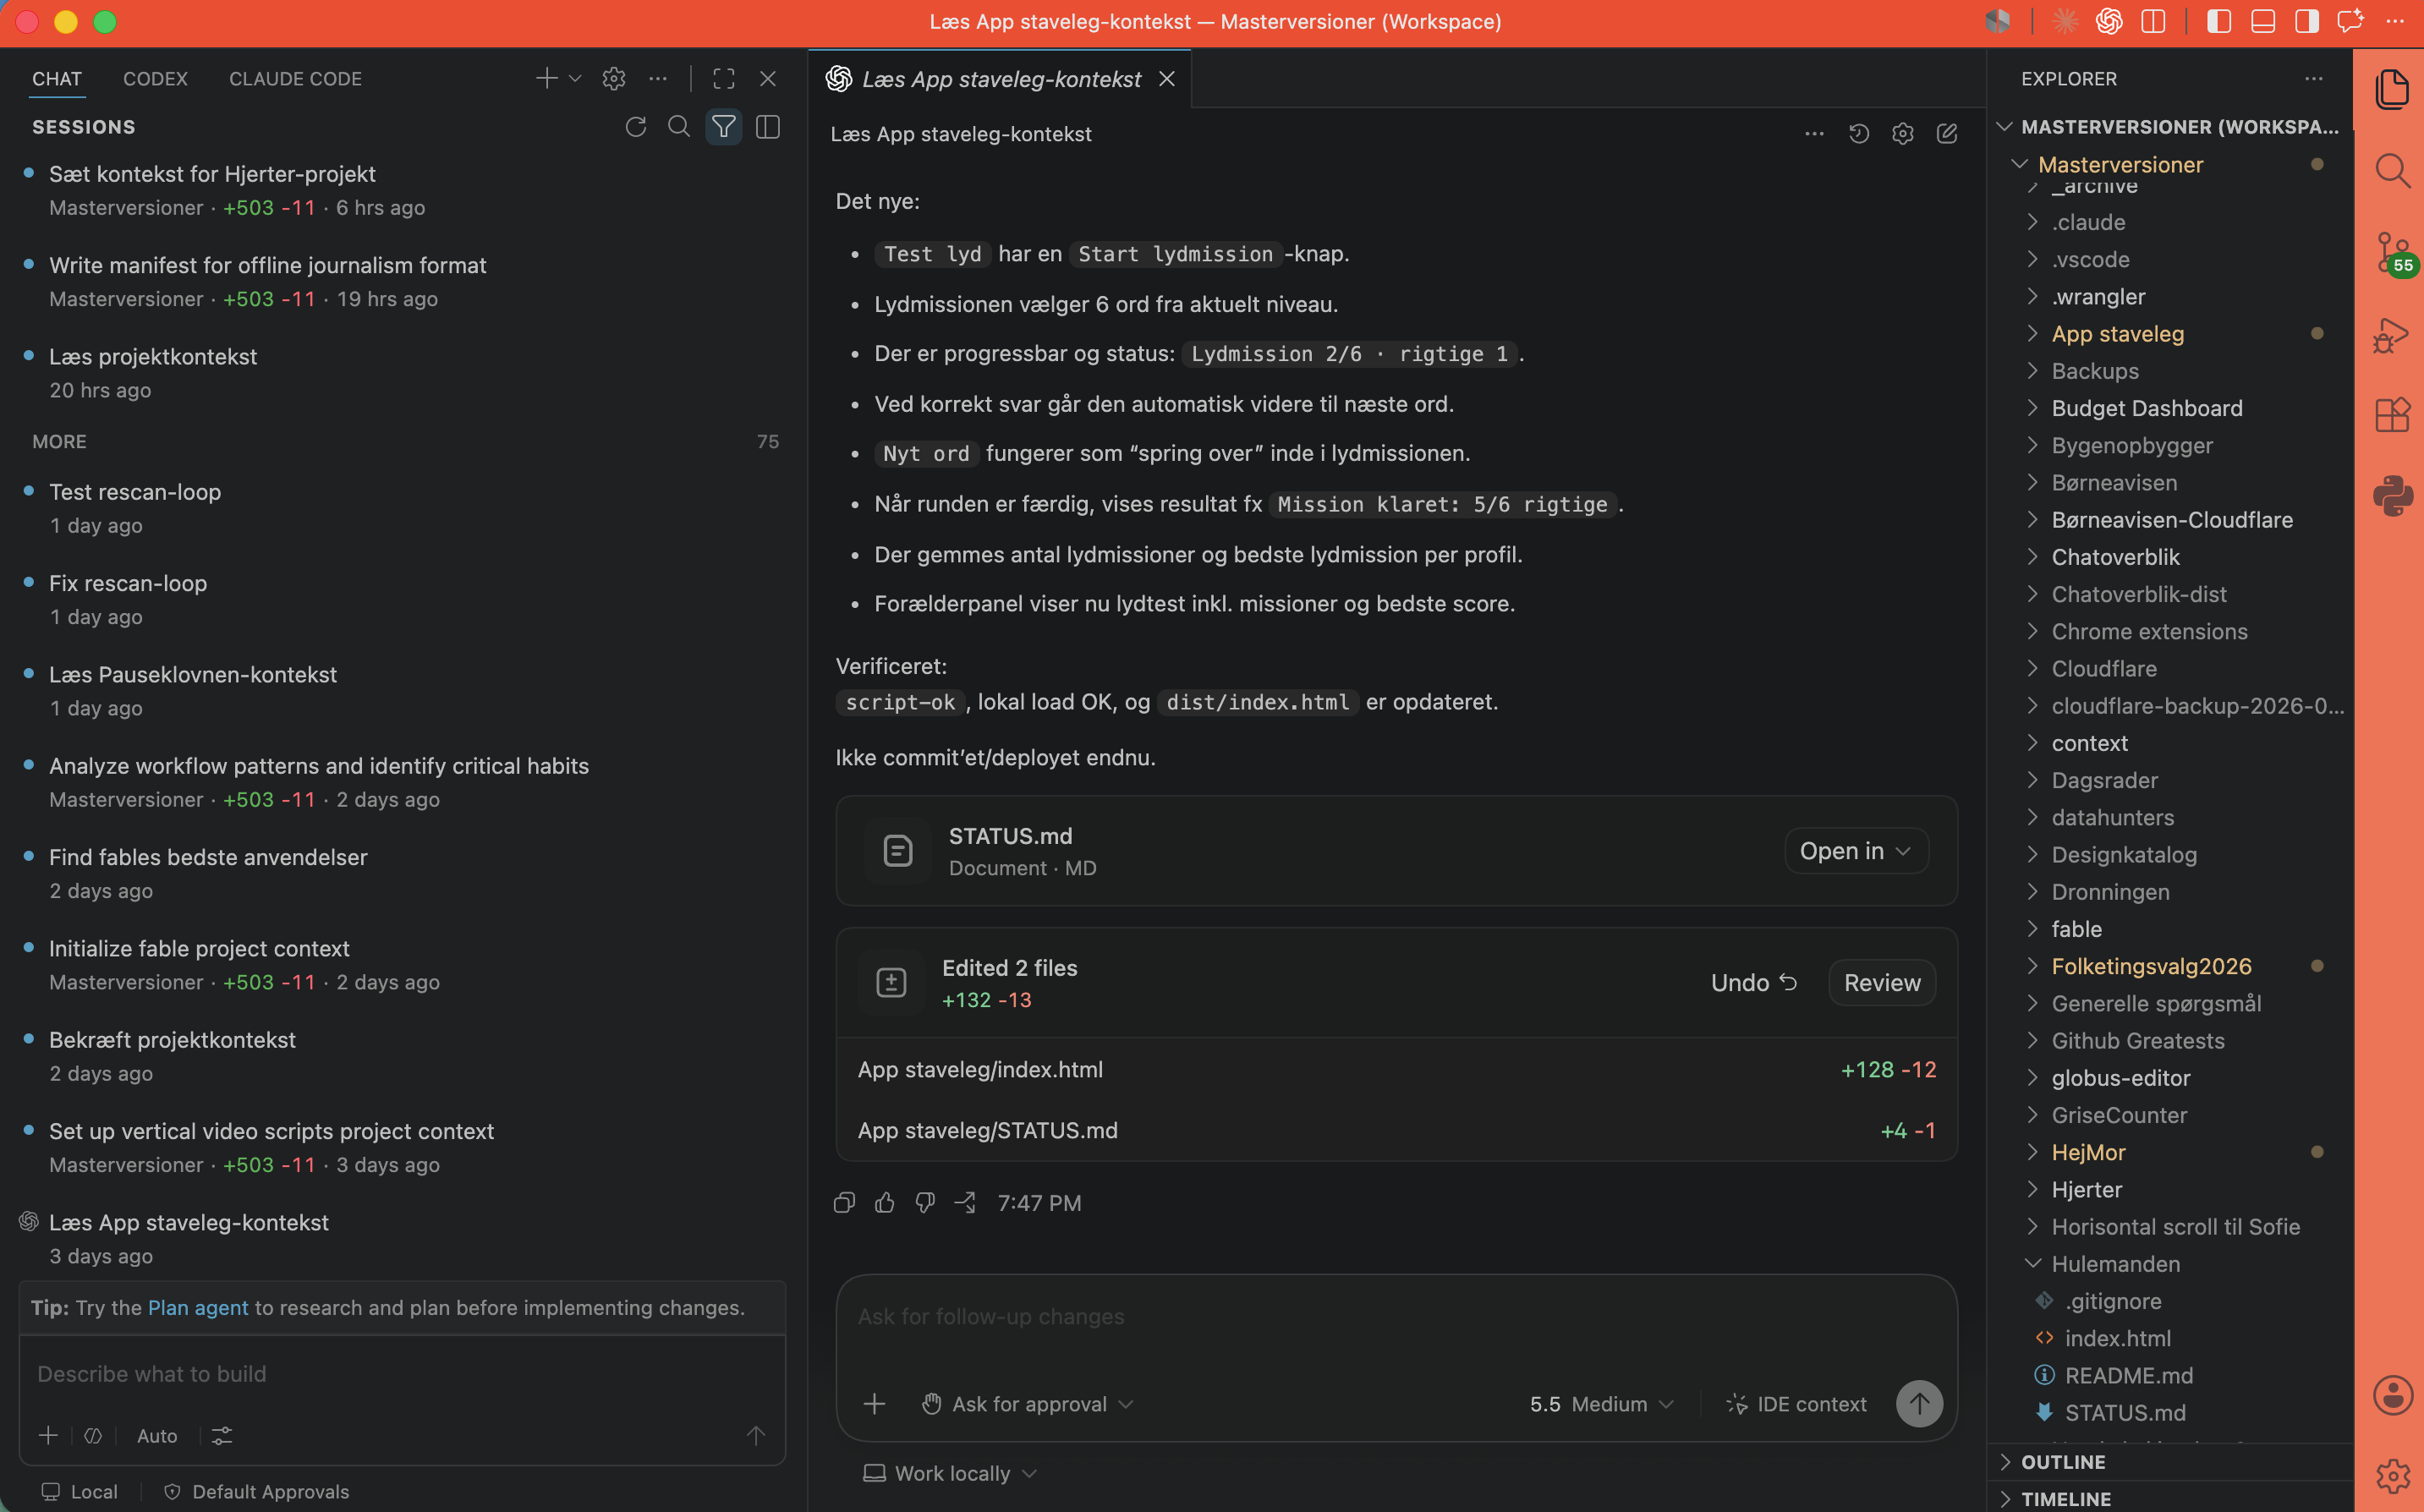Search sessions with the magnifier icon

[x=679, y=127]
